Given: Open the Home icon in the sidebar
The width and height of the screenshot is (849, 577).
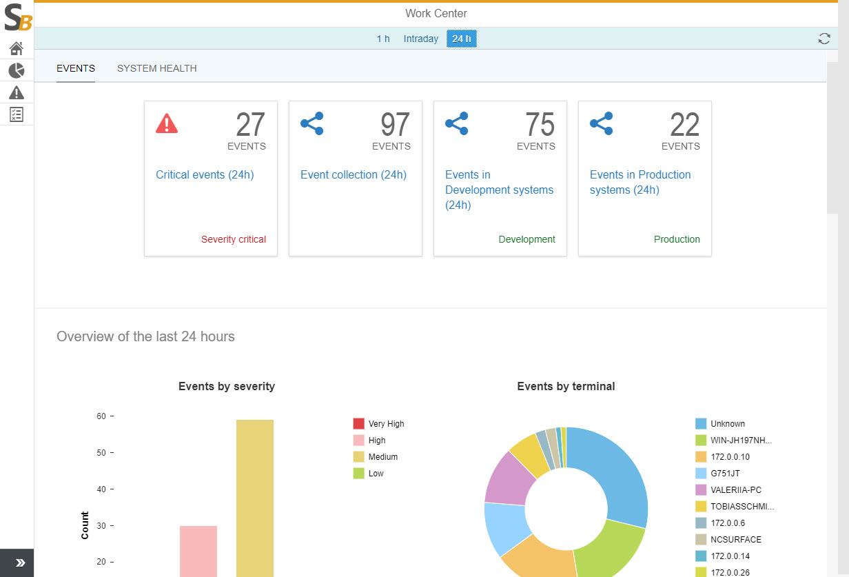Looking at the screenshot, I should (17, 48).
